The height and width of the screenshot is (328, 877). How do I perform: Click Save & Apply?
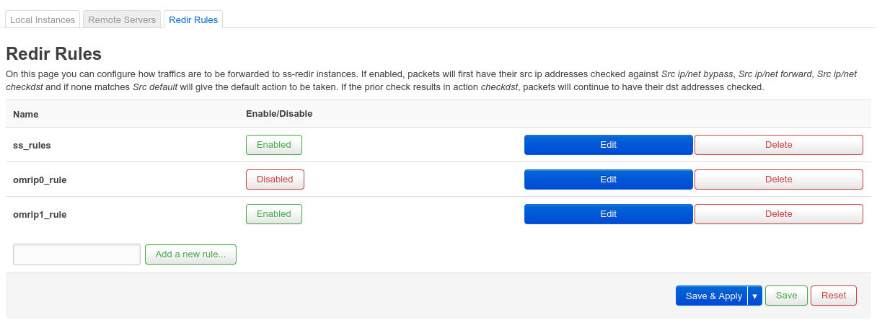click(713, 296)
